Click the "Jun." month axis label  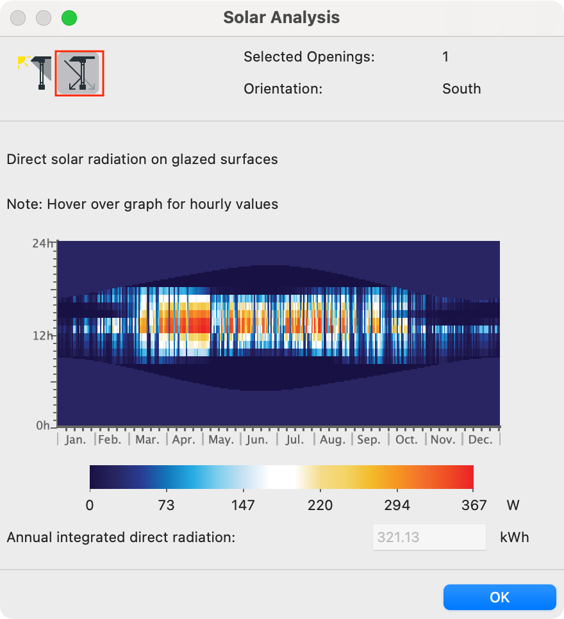(257, 440)
